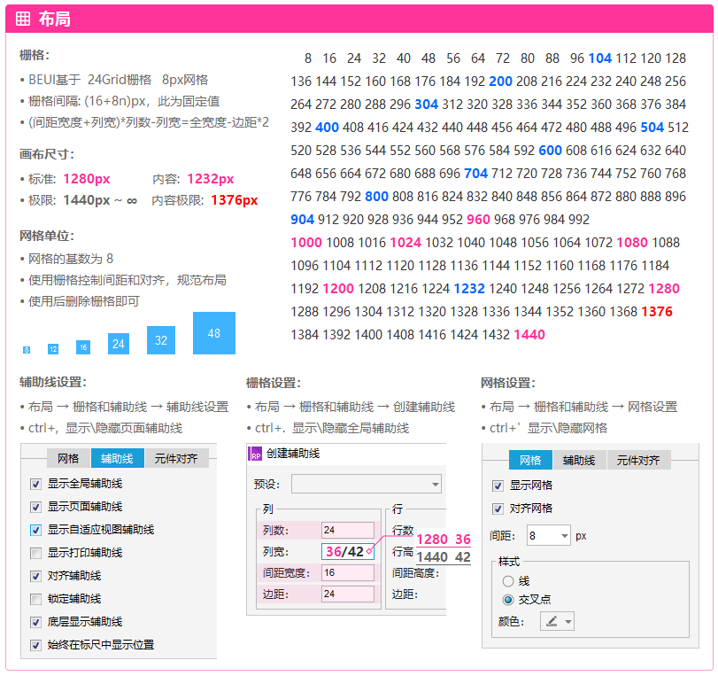Switch to 元件对齐 tab in right panel
This screenshot has width=718, height=676.
(x=638, y=460)
